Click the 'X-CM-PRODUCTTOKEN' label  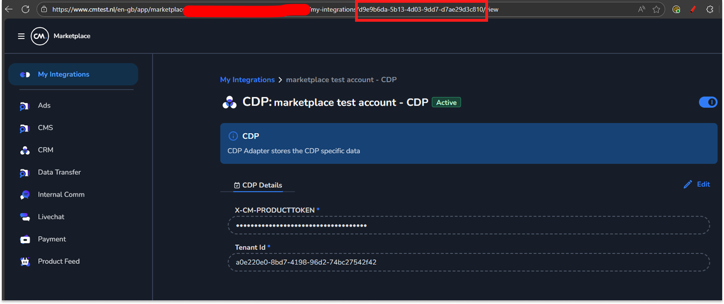pyautogui.click(x=275, y=210)
